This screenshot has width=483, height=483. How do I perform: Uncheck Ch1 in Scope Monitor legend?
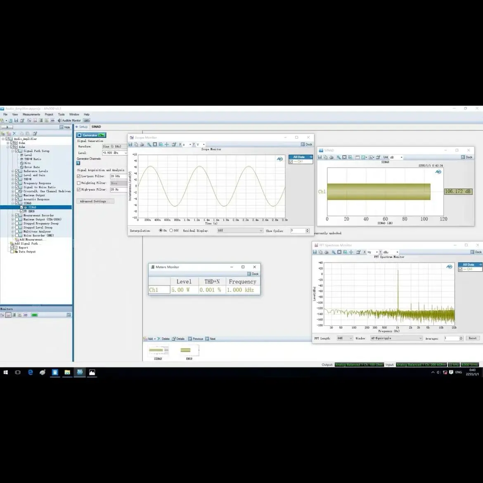pos(291,162)
